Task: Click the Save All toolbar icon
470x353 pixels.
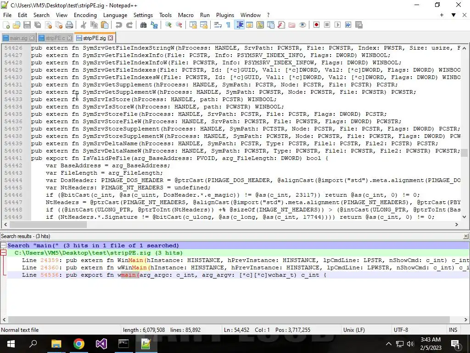Action: 38,25
